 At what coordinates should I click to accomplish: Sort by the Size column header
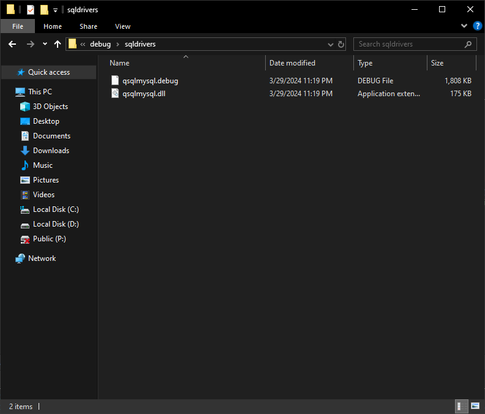click(437, 63)
